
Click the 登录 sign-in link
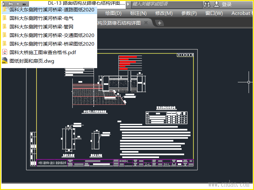[x=227, y=4]
